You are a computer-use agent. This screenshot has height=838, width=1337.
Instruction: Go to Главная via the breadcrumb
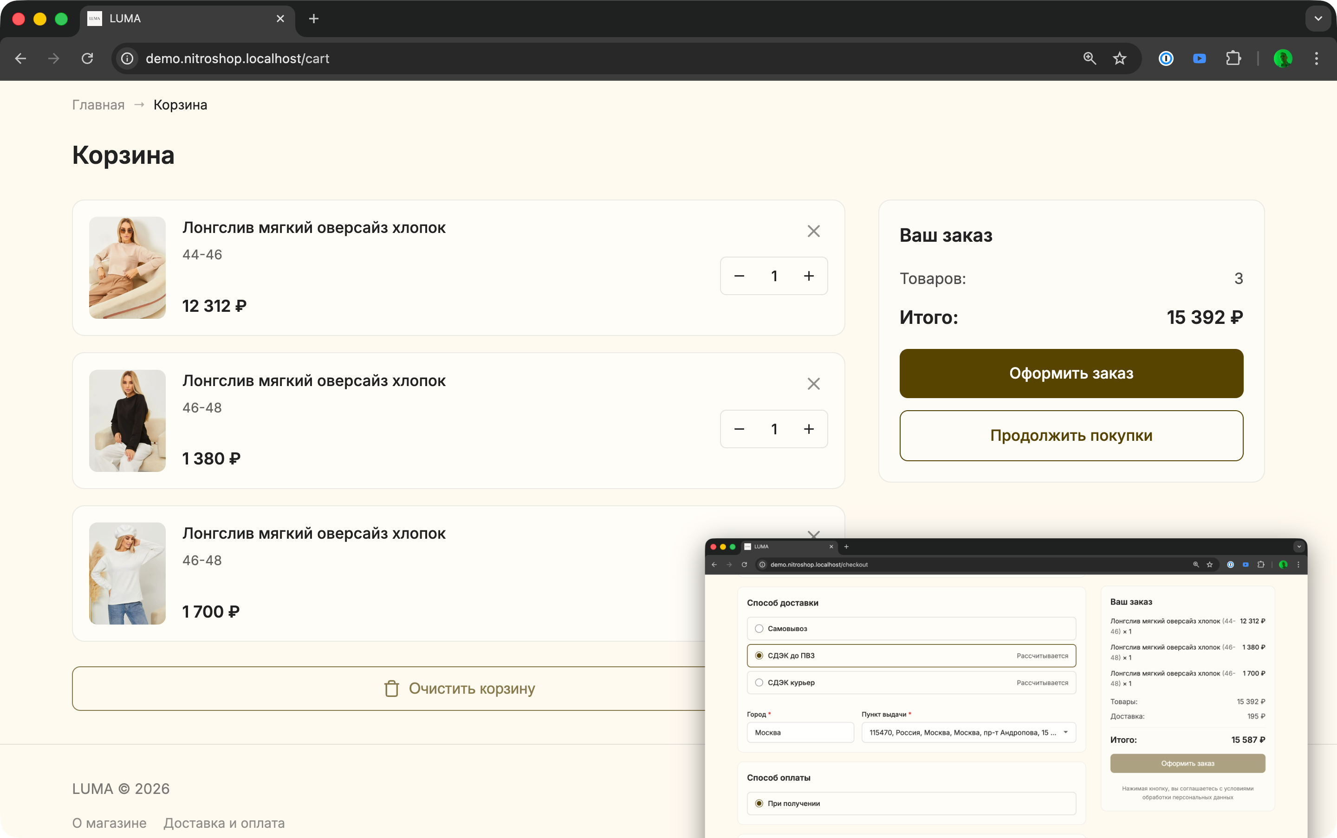point(98,105)
